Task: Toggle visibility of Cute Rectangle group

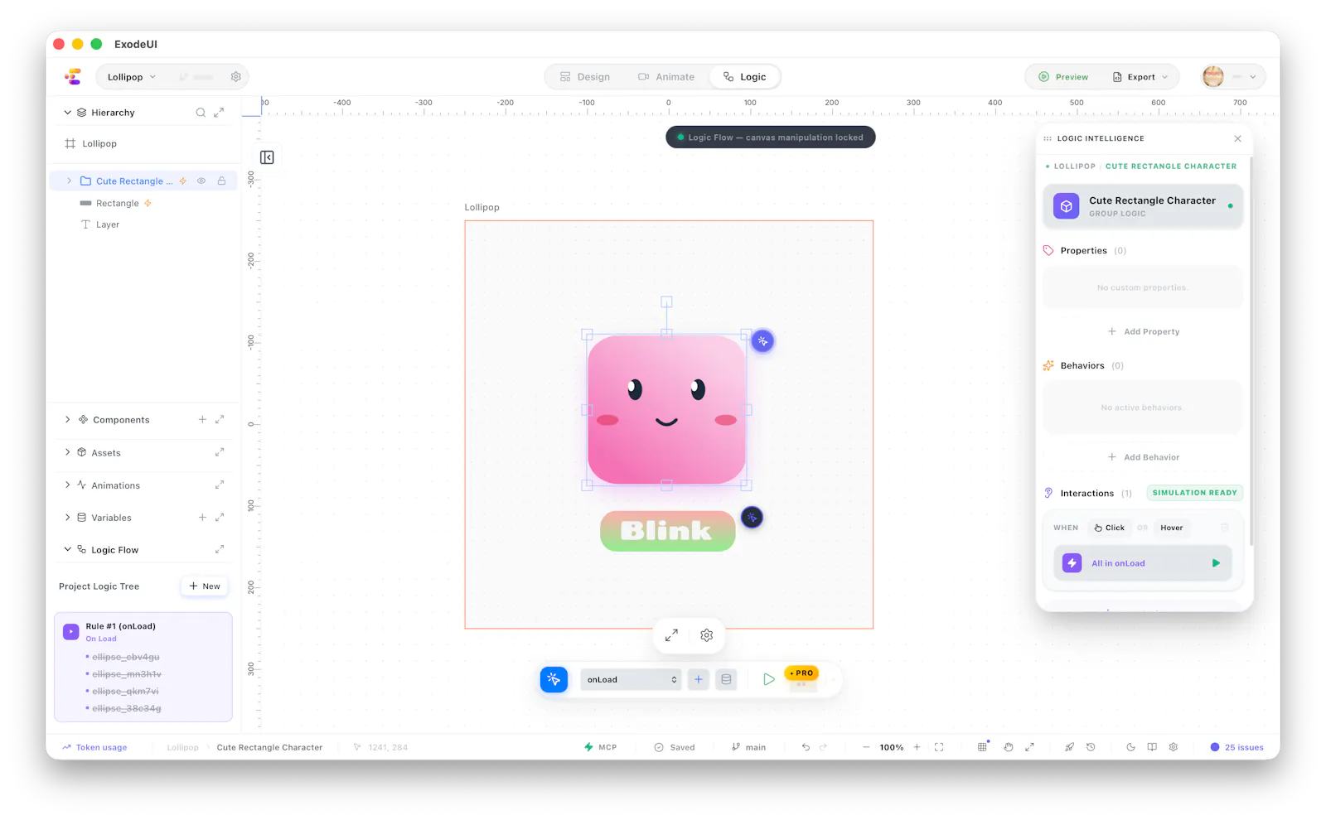Action: (x=201, y=181)
